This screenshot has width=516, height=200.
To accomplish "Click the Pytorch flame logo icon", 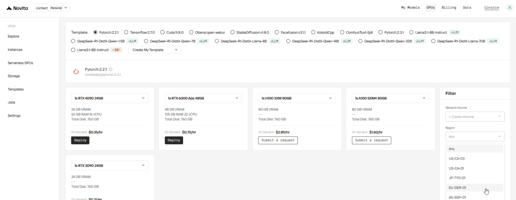I will (x=76, y=71).
